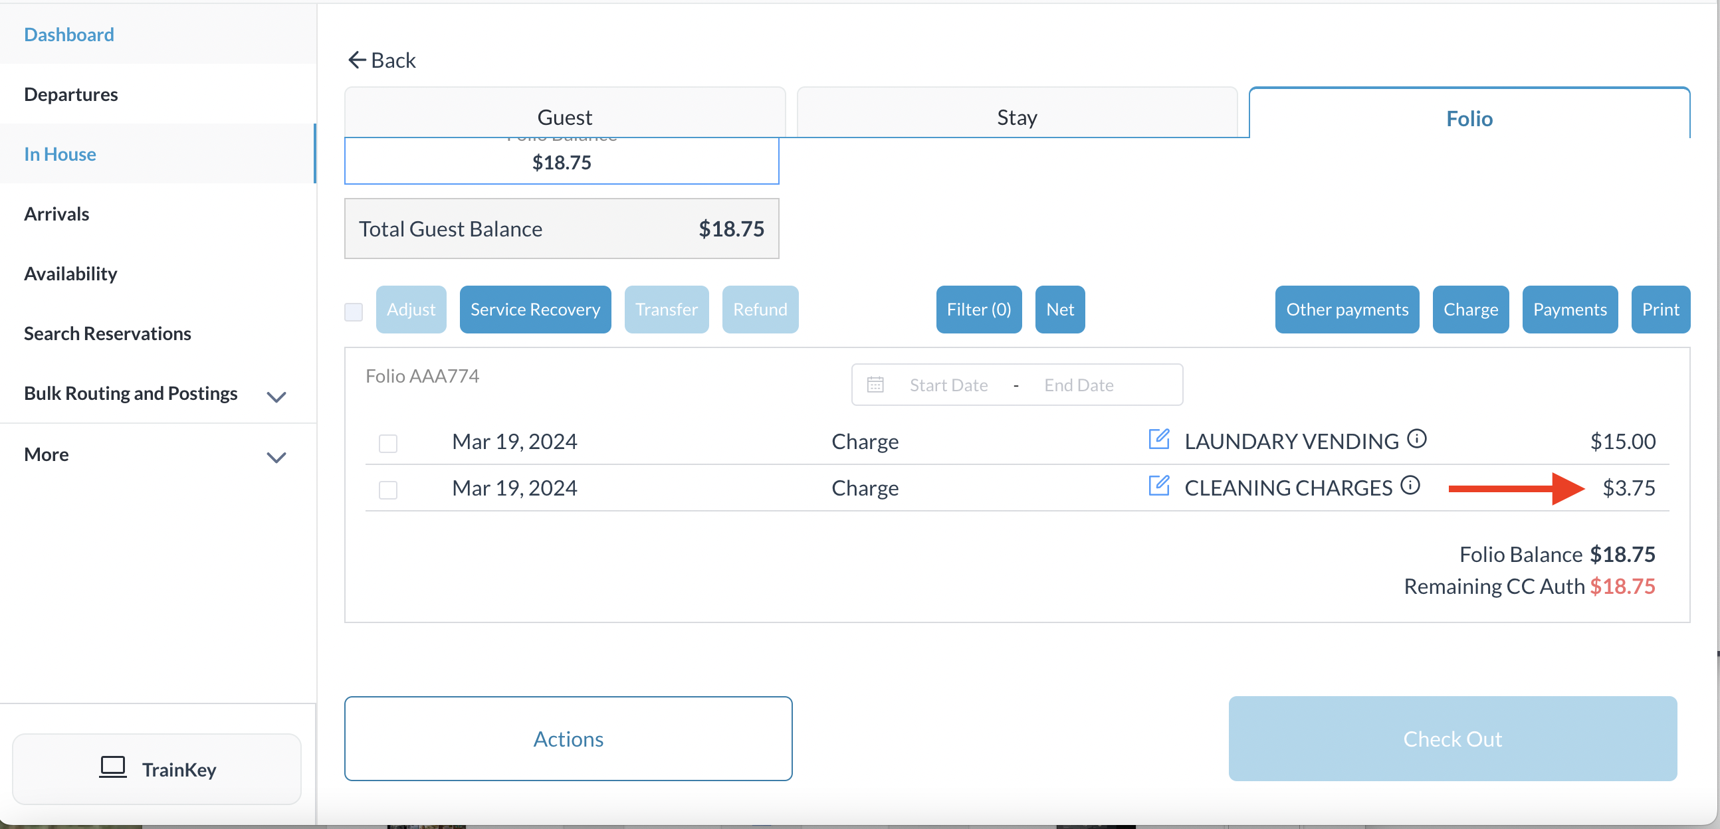
Task: Check the LAUNDARY VENDING charge row checkbox
Action: pyautogui.click(x=388, y=443)
